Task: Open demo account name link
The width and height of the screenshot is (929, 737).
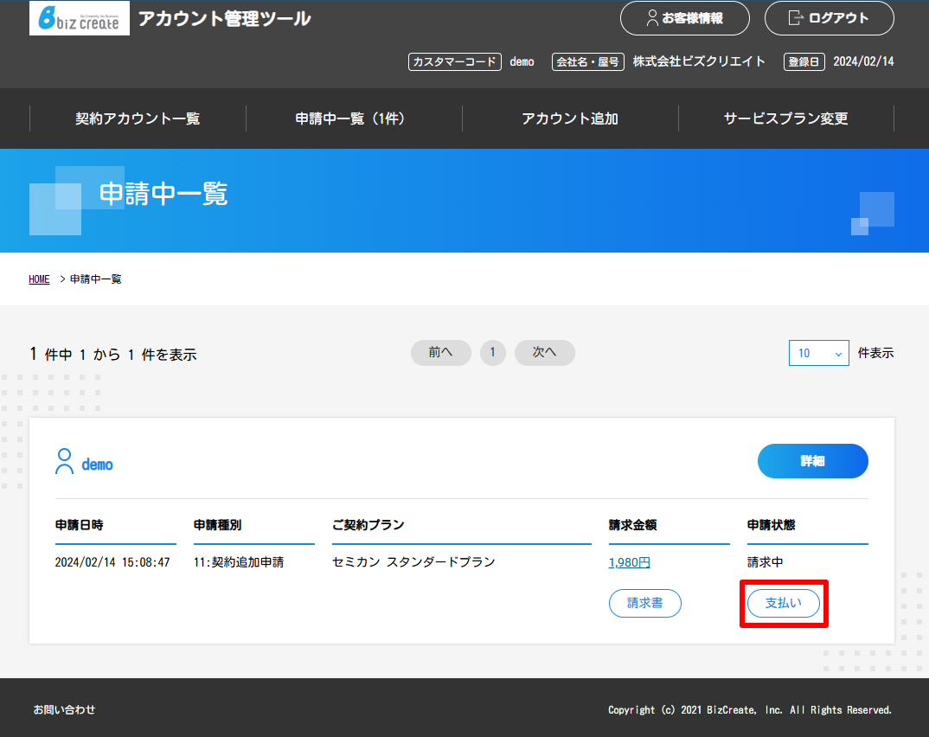Action: pyautogui.click(x=97, y=465)
